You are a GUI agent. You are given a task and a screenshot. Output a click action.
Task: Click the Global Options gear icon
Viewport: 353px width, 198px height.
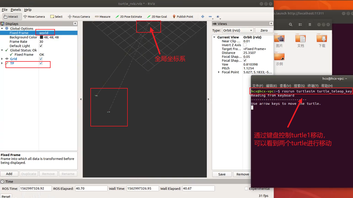(x=7, y=29)
